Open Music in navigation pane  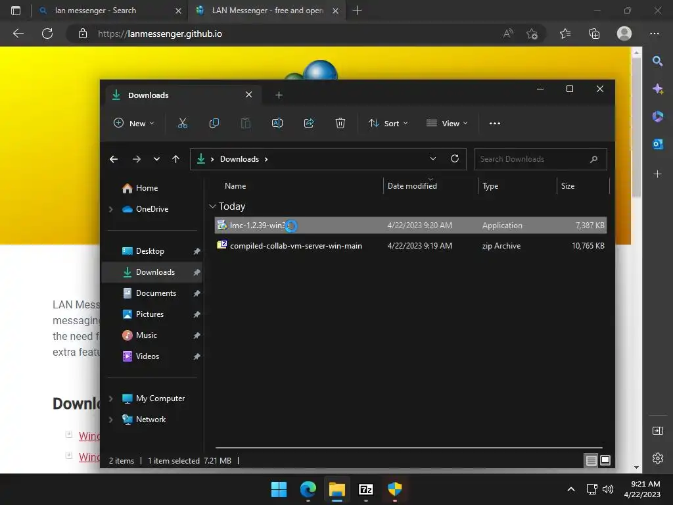coord(146,335)
